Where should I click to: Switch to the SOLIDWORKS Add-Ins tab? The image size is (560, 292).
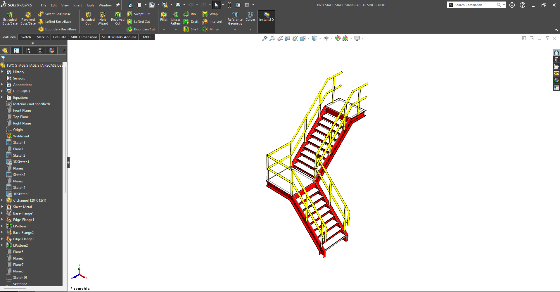(119, 37)
